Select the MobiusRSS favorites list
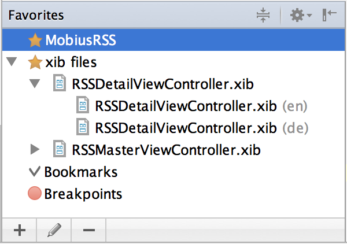Image resolution: width=347 pixels, height=244 pixels. coord(80,41)
